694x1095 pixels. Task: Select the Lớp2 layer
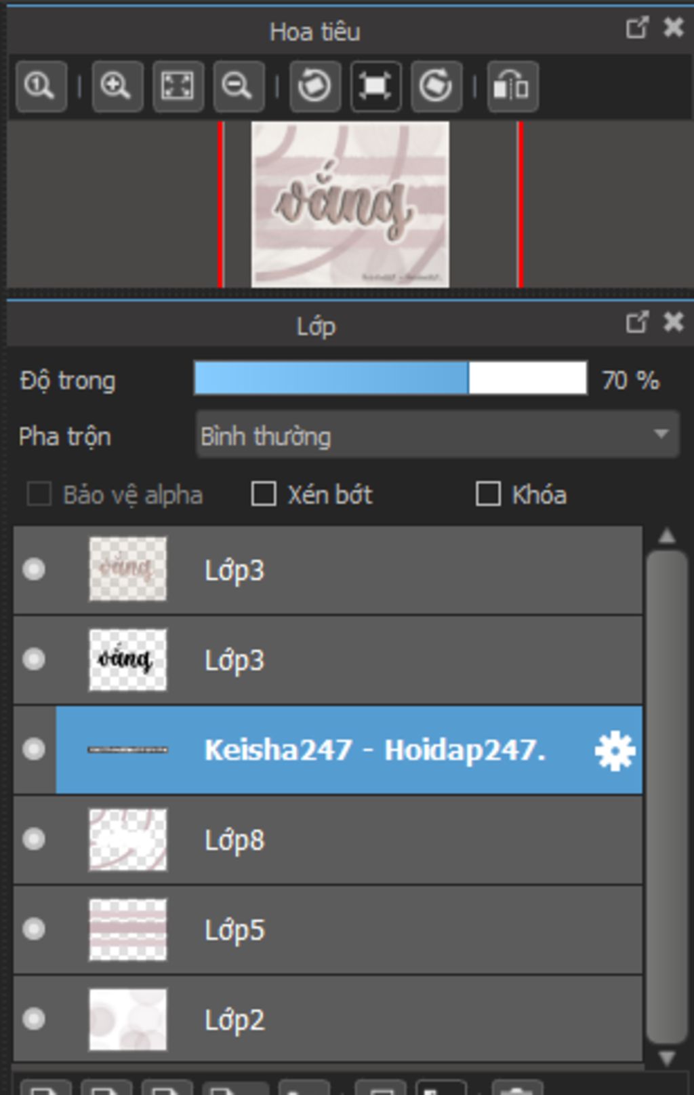point(328,1019)
